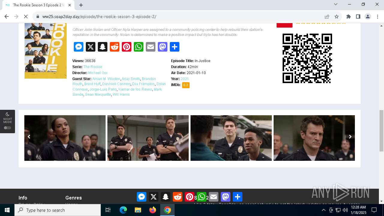Open guest star Will Harris link
This screenshot has height=216, width=384.
(121, 94)
